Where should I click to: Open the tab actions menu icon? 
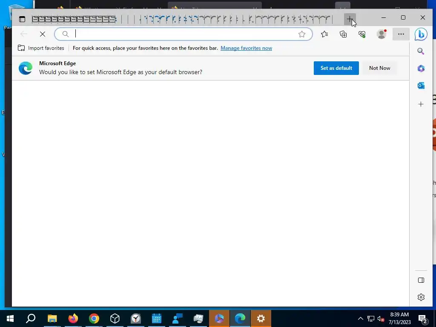(x=22, y=19)
